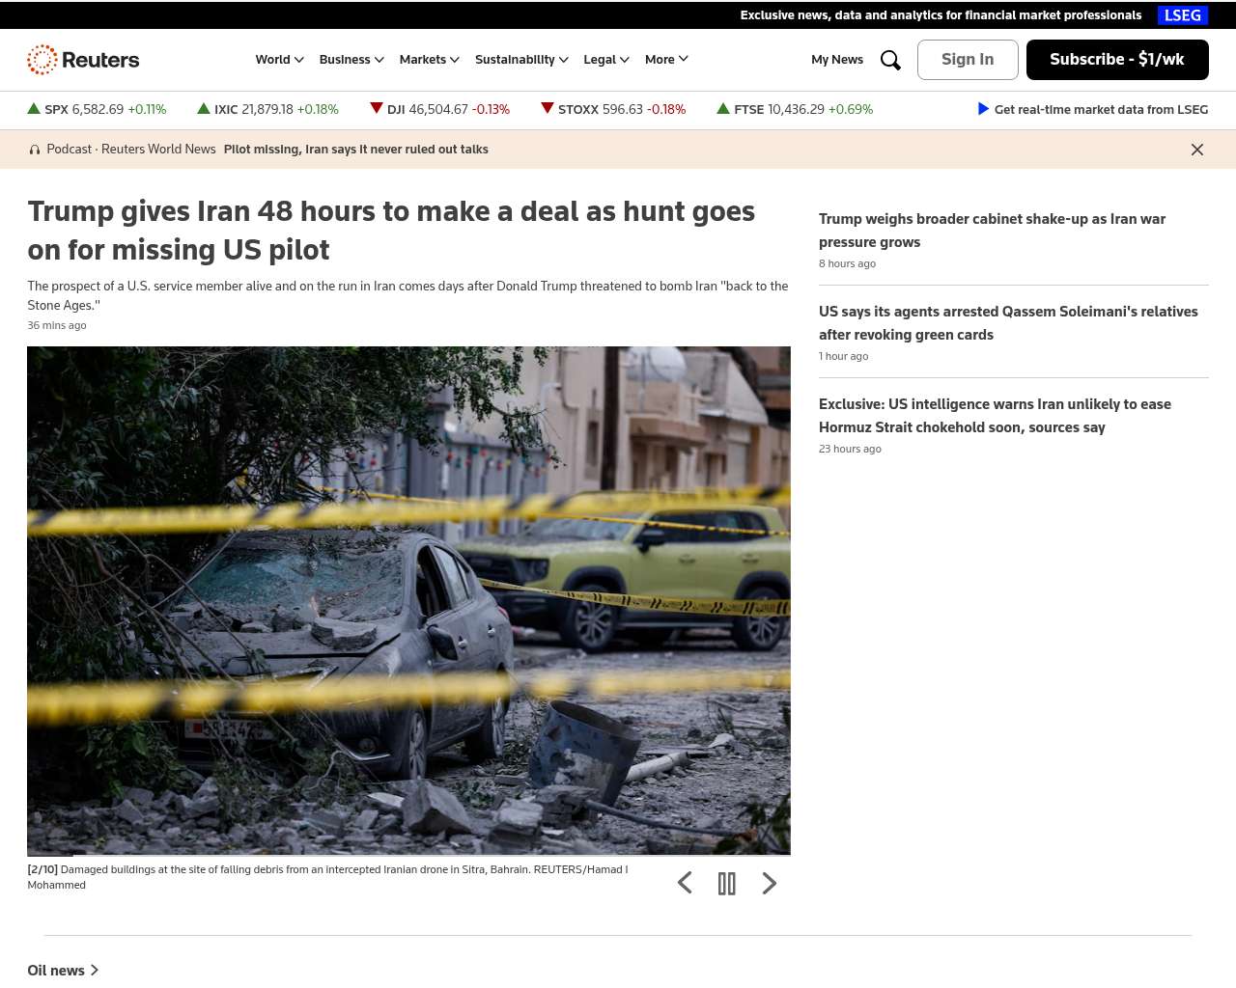Image resolution: width=1236 pixels, height=988 pixels.
Task: Dismiss the podcast banner
Action: point(1196,150)
